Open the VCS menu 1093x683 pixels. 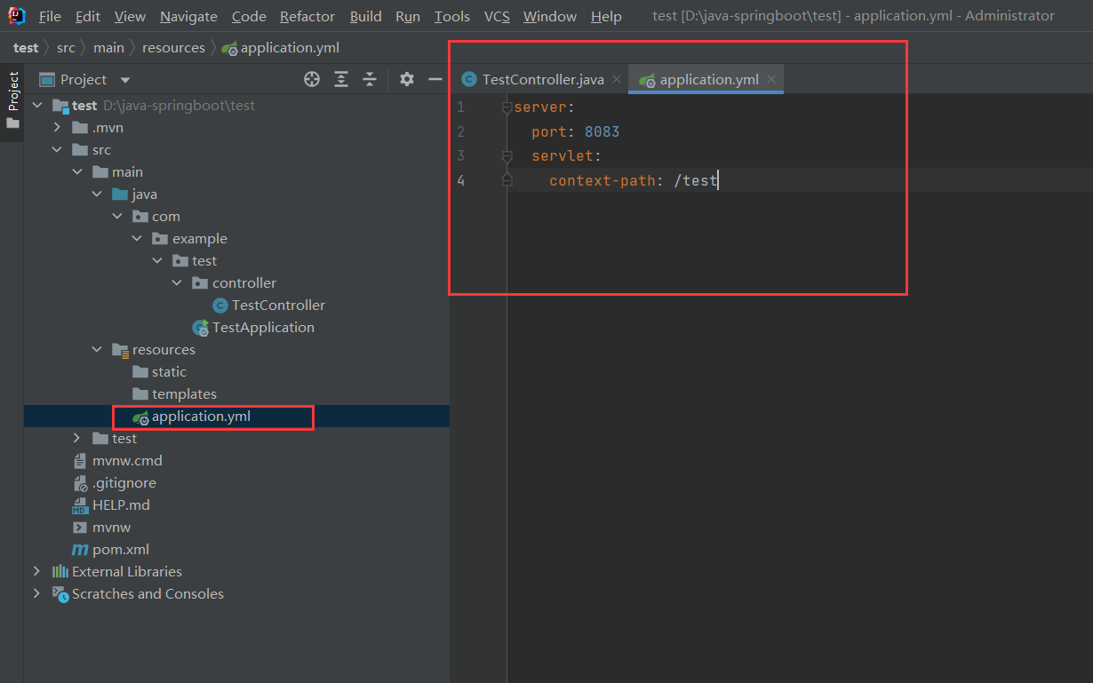[497, 16]
